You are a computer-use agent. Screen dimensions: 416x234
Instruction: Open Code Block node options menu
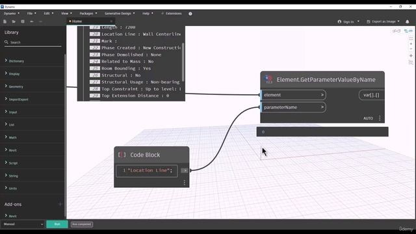coord(185,183)
